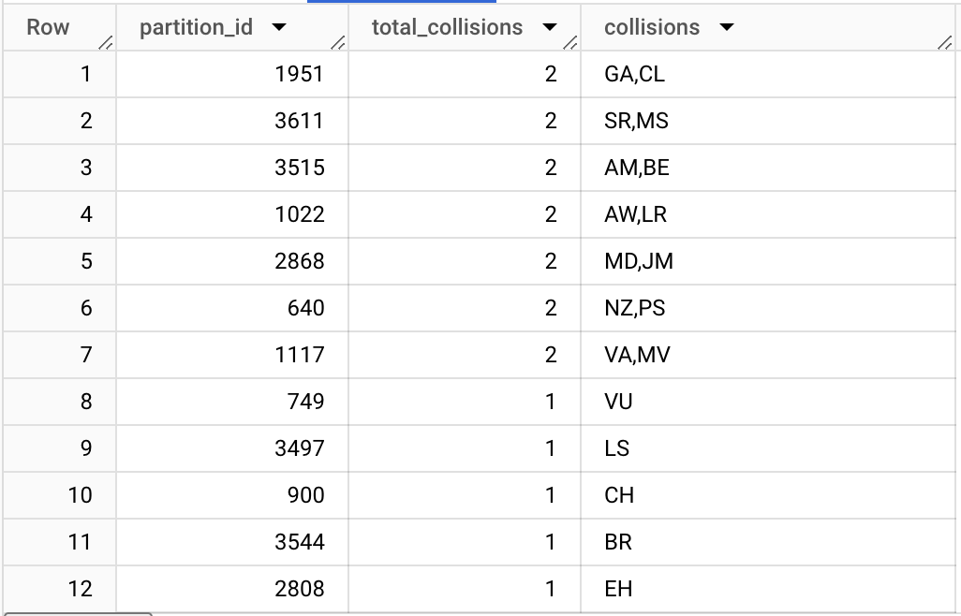
Task: Select the cell containing VA,MV
Action: tap(639, 355)
